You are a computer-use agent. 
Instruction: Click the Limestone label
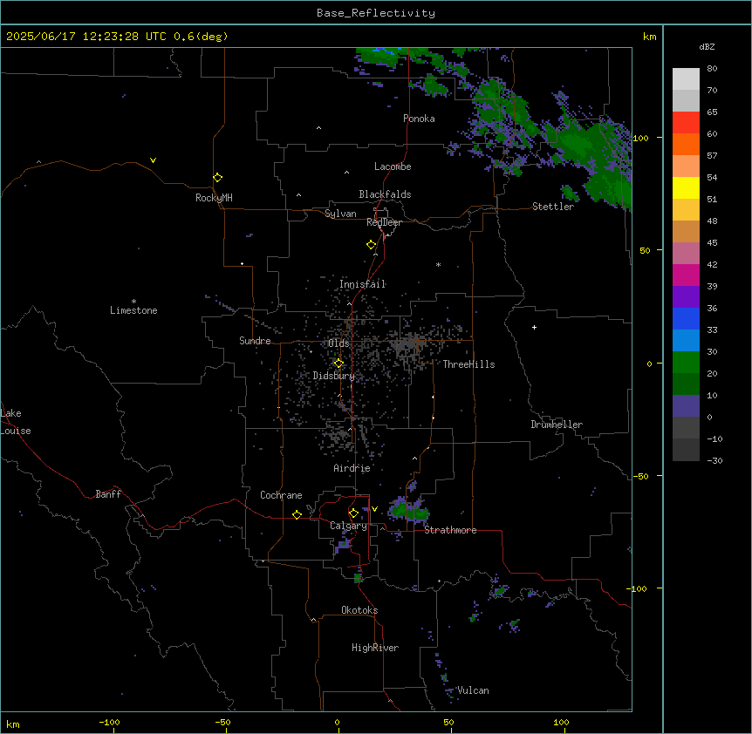[133, 310]
